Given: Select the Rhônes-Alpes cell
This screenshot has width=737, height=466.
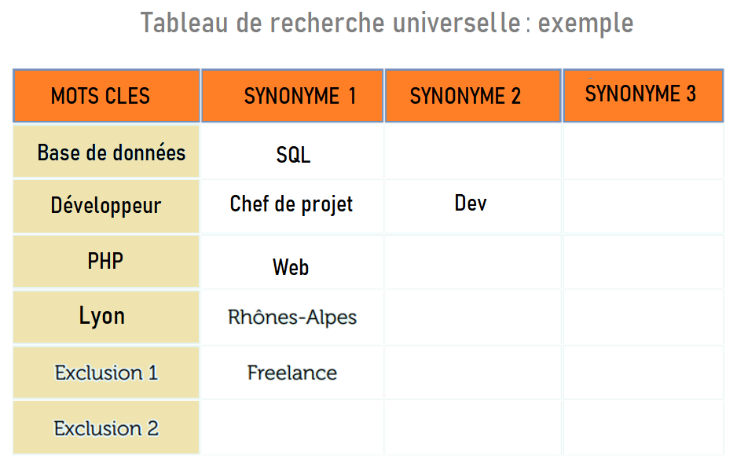Looking at the screenshot, I should [x=292, y=317].
